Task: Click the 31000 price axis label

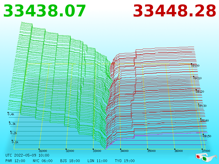Action: (43, 151)
